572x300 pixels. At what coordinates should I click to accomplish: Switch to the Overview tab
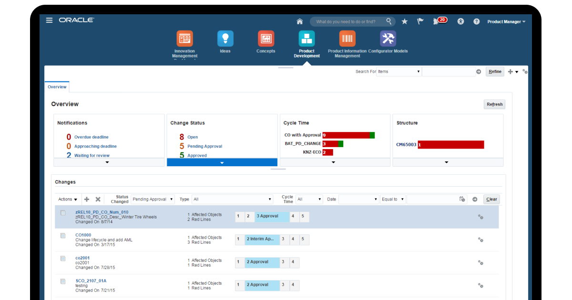point(57,87)
